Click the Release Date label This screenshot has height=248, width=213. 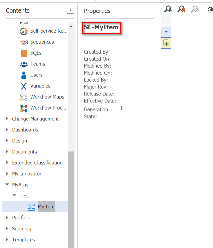[x=99, y=94]
